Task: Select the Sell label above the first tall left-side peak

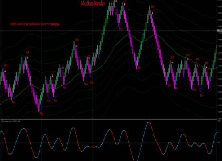Action: pyautogui.click(x=27, y=52)
